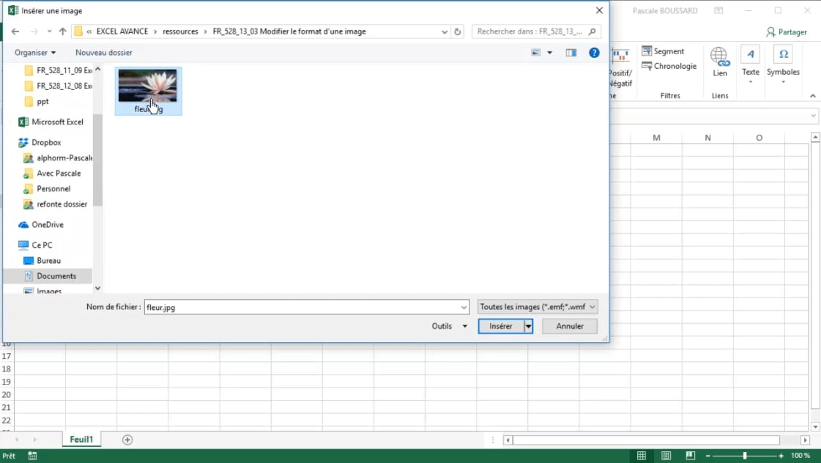Go up one folder level
The width and height of the screenshot is (821, 463).
(62, 32)
